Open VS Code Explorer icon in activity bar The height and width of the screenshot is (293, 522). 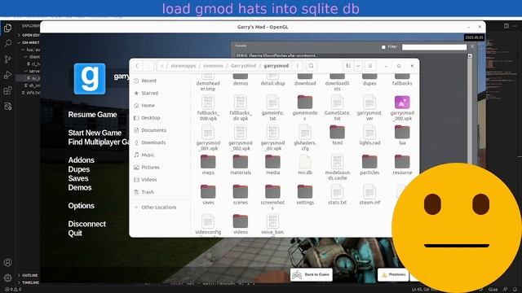7,28
